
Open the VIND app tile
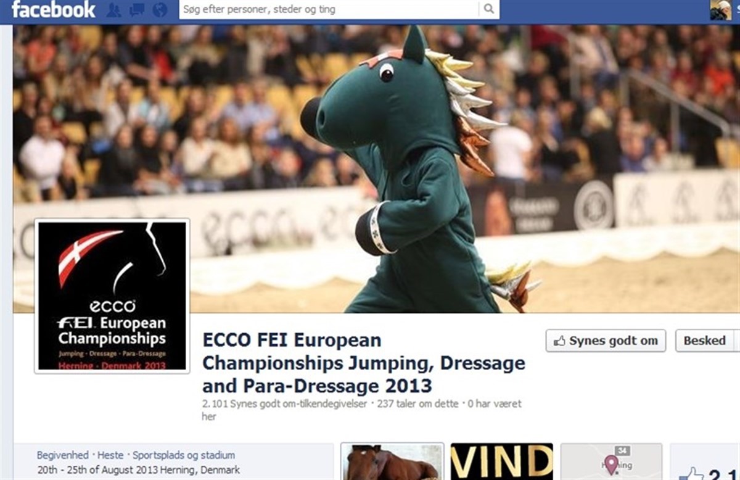point(502,461)
